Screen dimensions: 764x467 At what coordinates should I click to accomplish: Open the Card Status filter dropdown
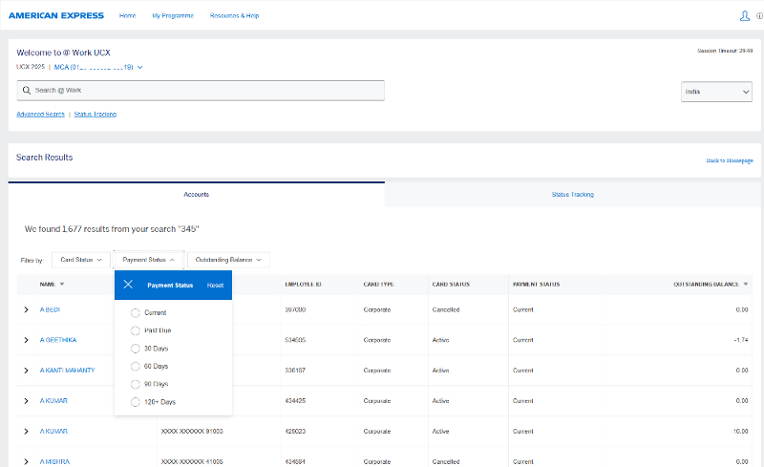coord(80,260)
